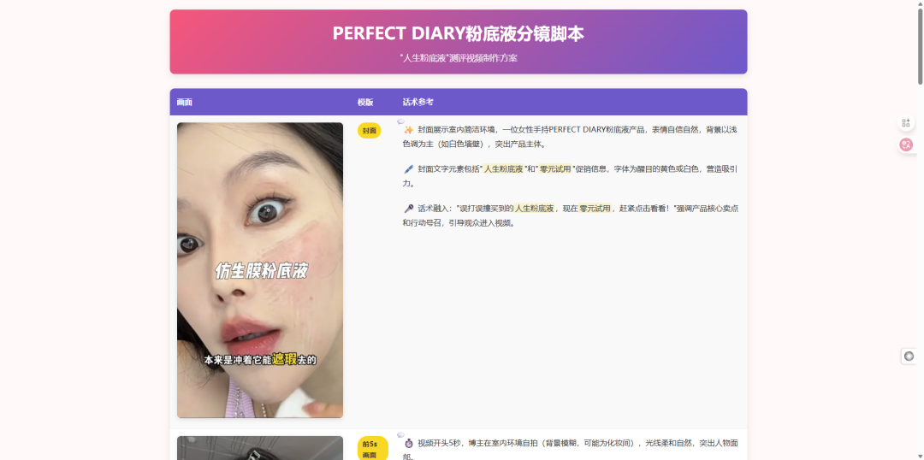Click highlighted 零元试用 in 话术融入 paragraph
The width and height of the screenshot is (924, 460).
595,209
